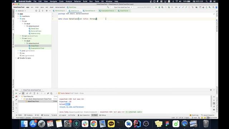Image resolution: width=229 pixels, height=129 pixels.
Task: Rerun failed tests in the Run panel
Action: click(x=16, y=96)
